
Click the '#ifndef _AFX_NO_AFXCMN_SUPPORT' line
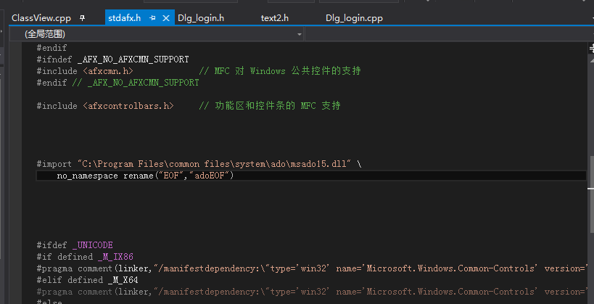[x=112, y=59]
